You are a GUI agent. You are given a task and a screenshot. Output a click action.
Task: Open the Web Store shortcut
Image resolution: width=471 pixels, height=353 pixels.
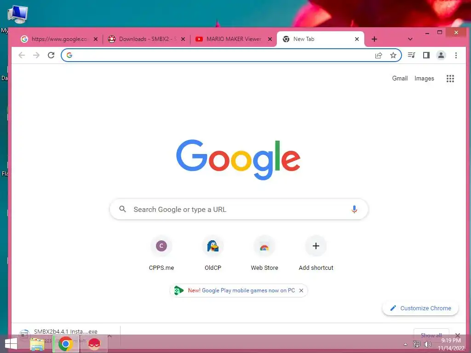click(x=264, y=253)
